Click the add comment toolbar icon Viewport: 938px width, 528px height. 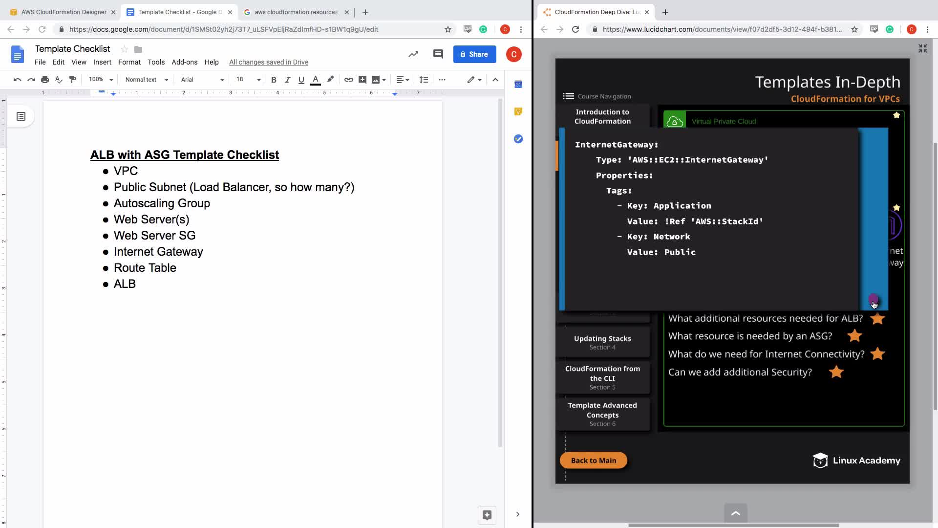coord(362,80)
